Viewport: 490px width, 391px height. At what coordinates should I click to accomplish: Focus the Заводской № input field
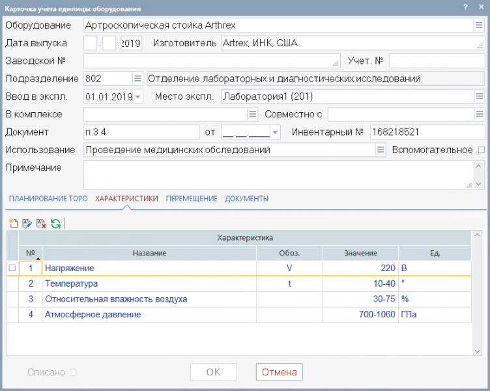point(212,61)
